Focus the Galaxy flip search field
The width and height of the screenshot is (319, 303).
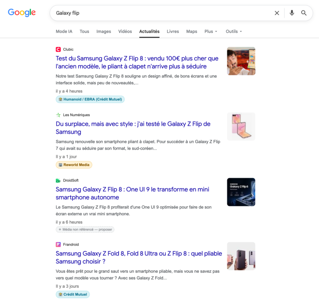(x=163, y=13)
